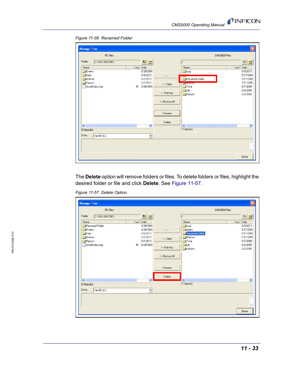Select Log folder icon in Figure 11-57 CMS5000 list
Screen dimensions: 285x369
point(184,226)
